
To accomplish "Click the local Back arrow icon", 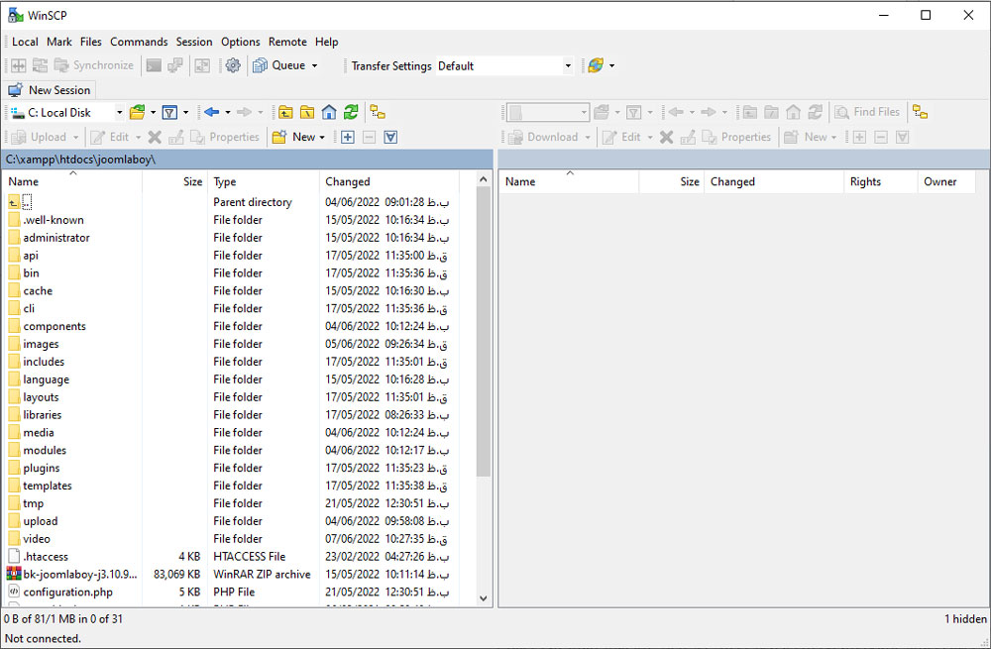I will click(x=211, y=112).
